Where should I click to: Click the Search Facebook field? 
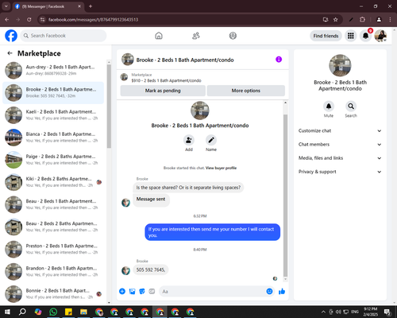tap(64, 36)
